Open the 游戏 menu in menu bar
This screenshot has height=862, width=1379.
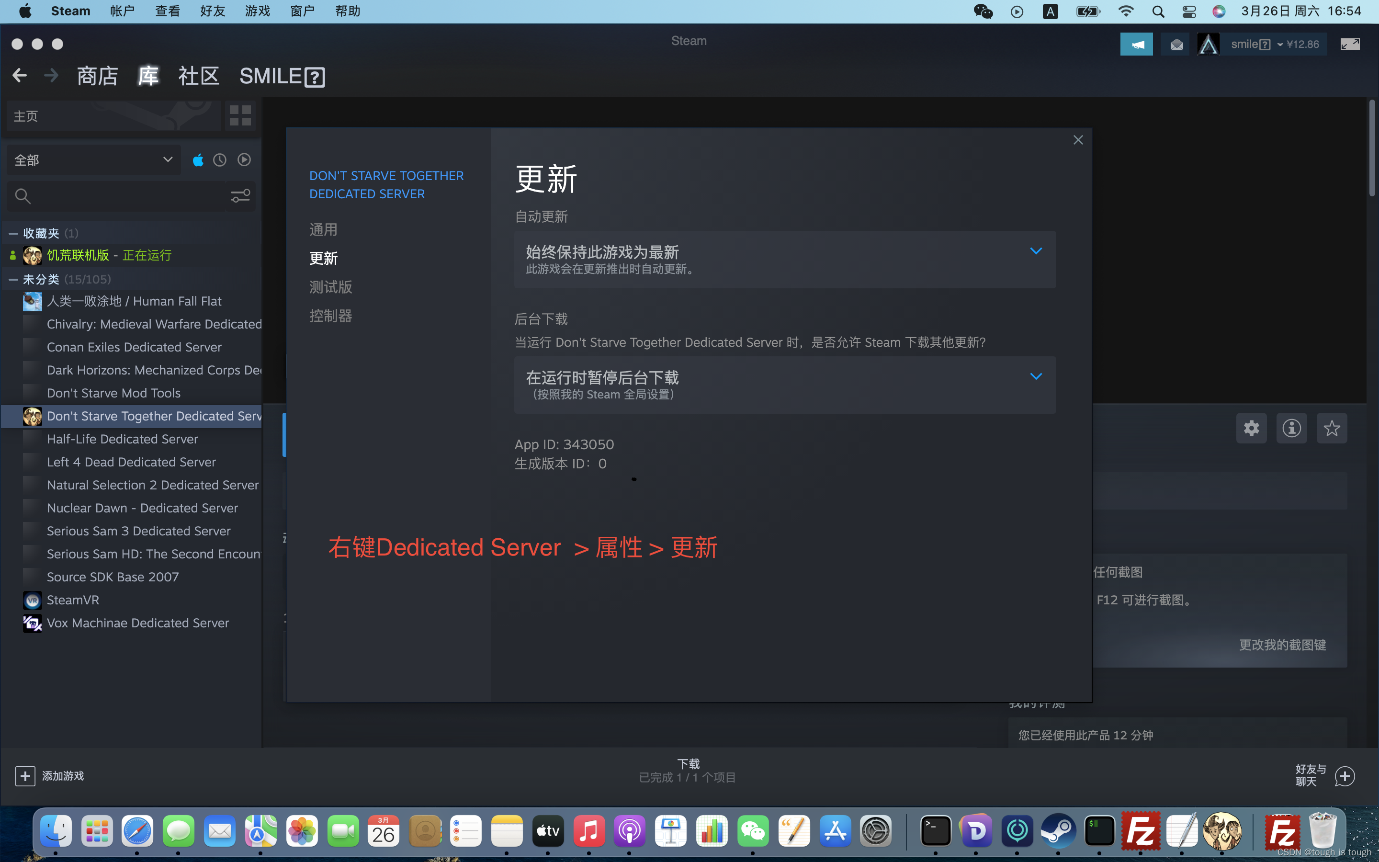[257, 11]
